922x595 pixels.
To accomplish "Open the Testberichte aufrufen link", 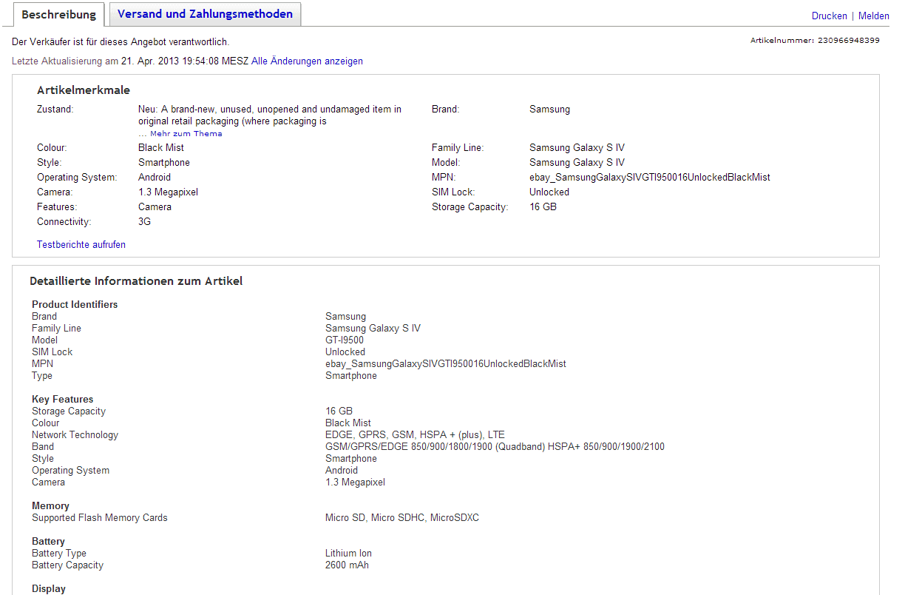I will coord(81,245).
